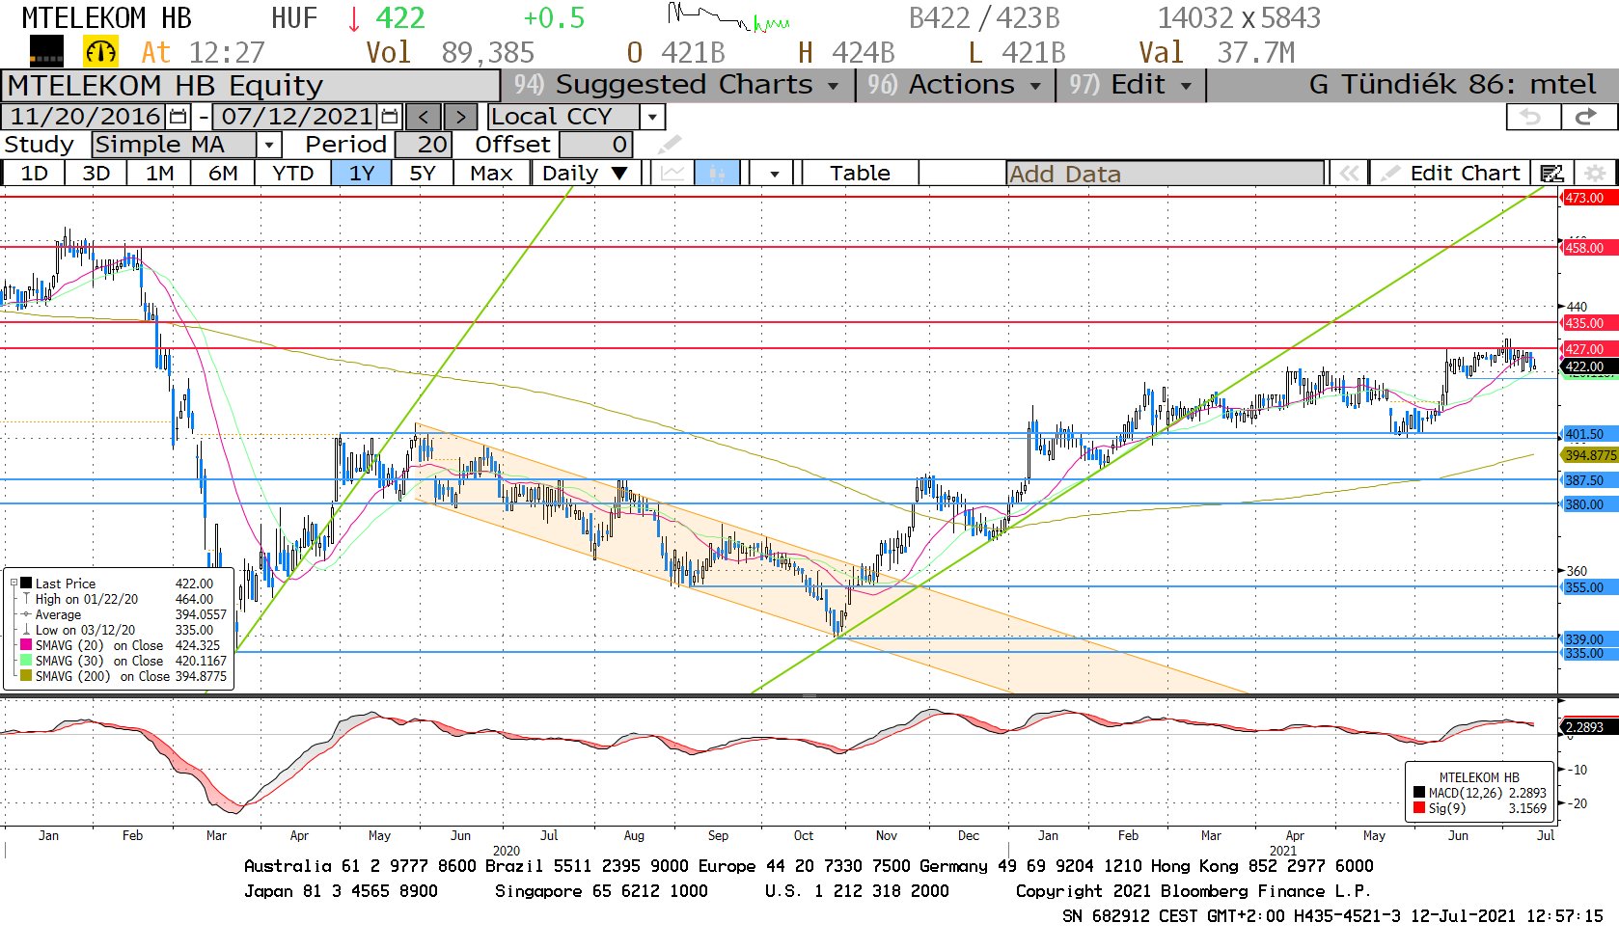Open the Simple MA study dropdown
This screenshot has height=950, width=1619.
point(269,145)
